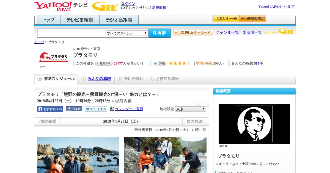Open the ジャンル一覧 link
This screenshot has width=330, height=173.
pos(227,33)
